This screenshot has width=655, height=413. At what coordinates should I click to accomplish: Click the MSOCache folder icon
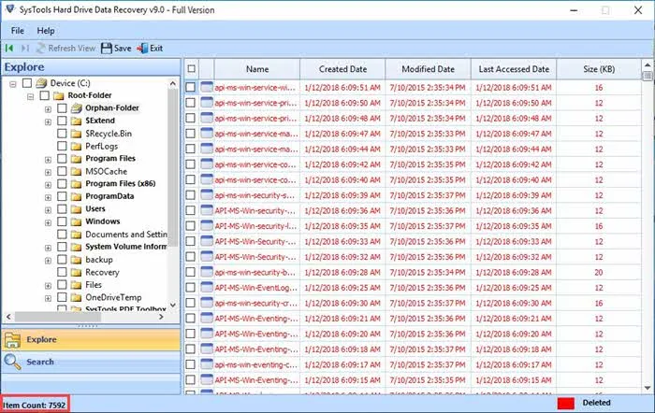76,171
